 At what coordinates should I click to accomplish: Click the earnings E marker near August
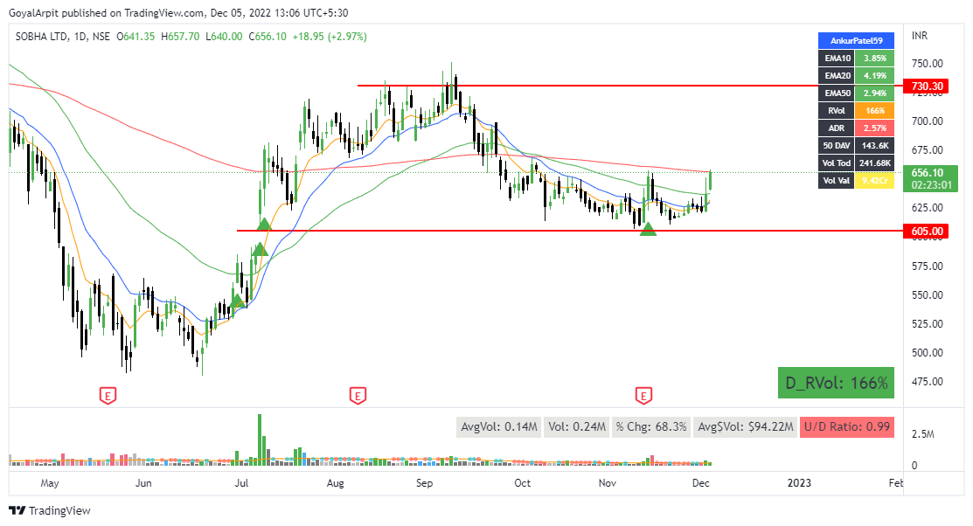point(358,396)
